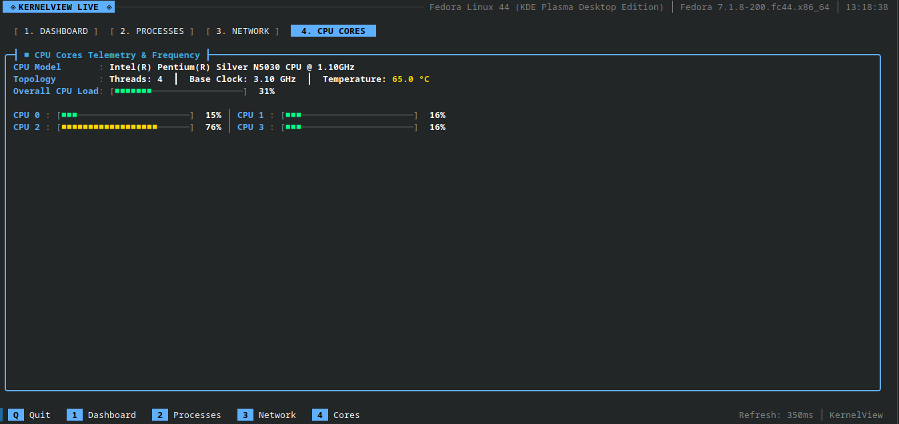The width and height of the screenshot is (899, 424).
Task: Click the CPU 2 yellow usage bar
Action: [125, 127]
